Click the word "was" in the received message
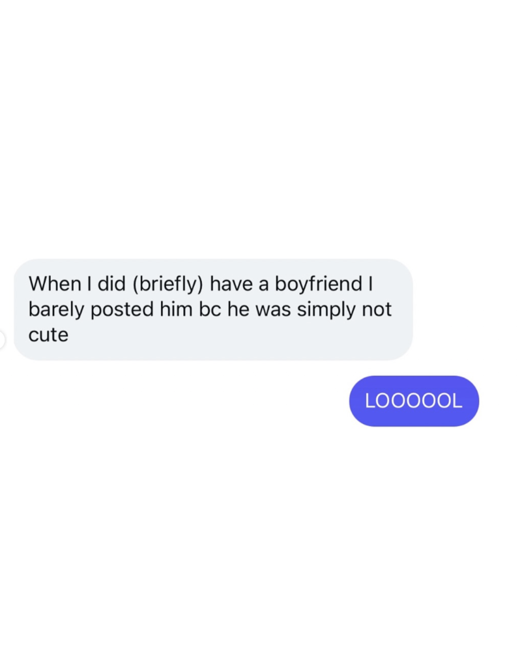This screenshot has width=520, height=667. pyautogui.click(x=274, y=309)
